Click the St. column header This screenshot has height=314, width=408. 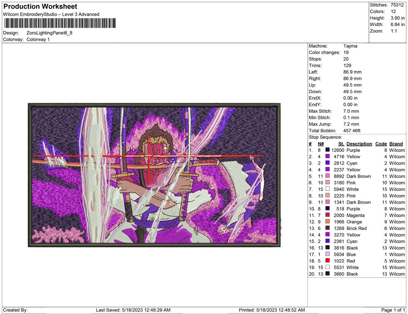click(341, 144)
